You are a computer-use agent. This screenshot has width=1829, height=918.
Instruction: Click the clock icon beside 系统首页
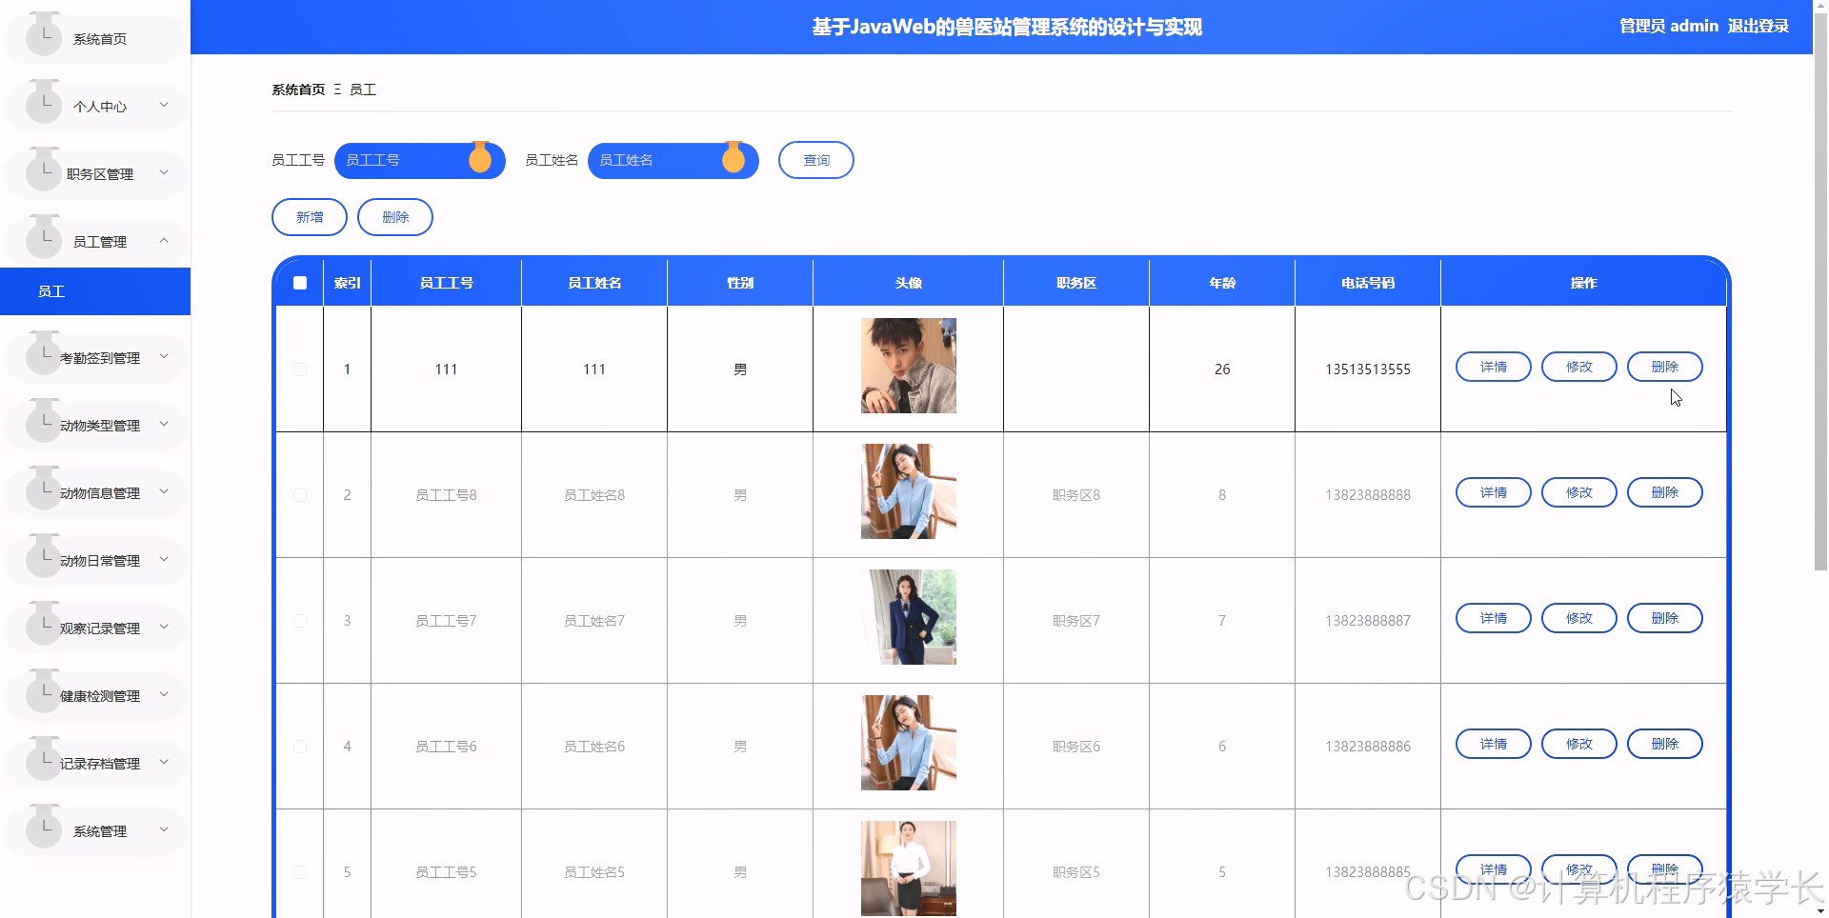[x=44, y=35]
